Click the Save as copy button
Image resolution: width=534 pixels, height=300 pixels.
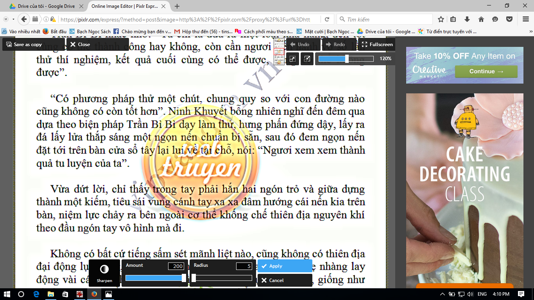(24, 45)
